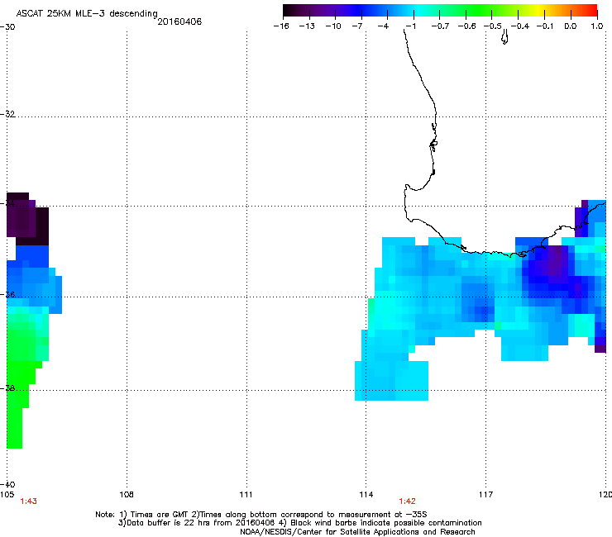Click the colorbar label -0.4
612x537 pixels.
point(520,26)
